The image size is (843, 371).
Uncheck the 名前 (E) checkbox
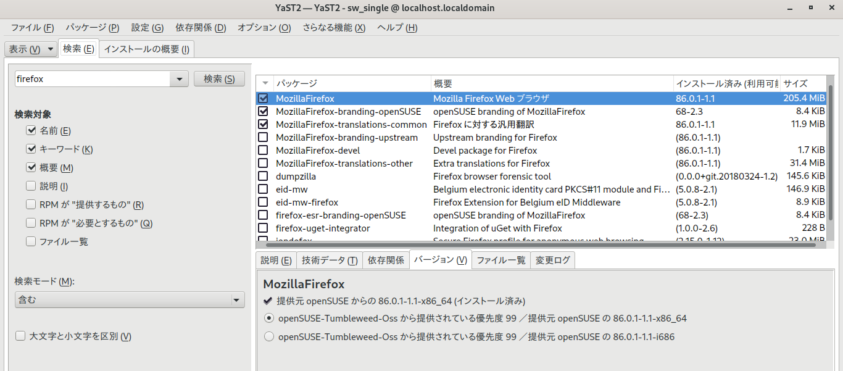point(31,131)
